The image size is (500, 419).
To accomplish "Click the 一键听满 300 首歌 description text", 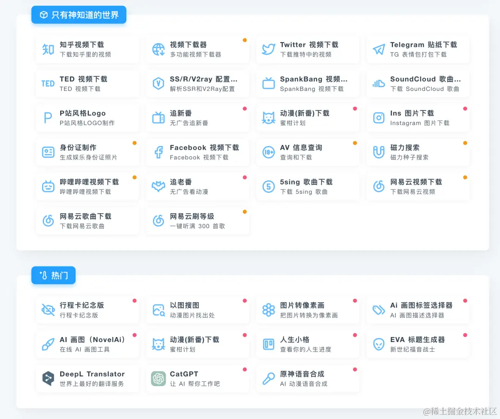I will (197, 226).
